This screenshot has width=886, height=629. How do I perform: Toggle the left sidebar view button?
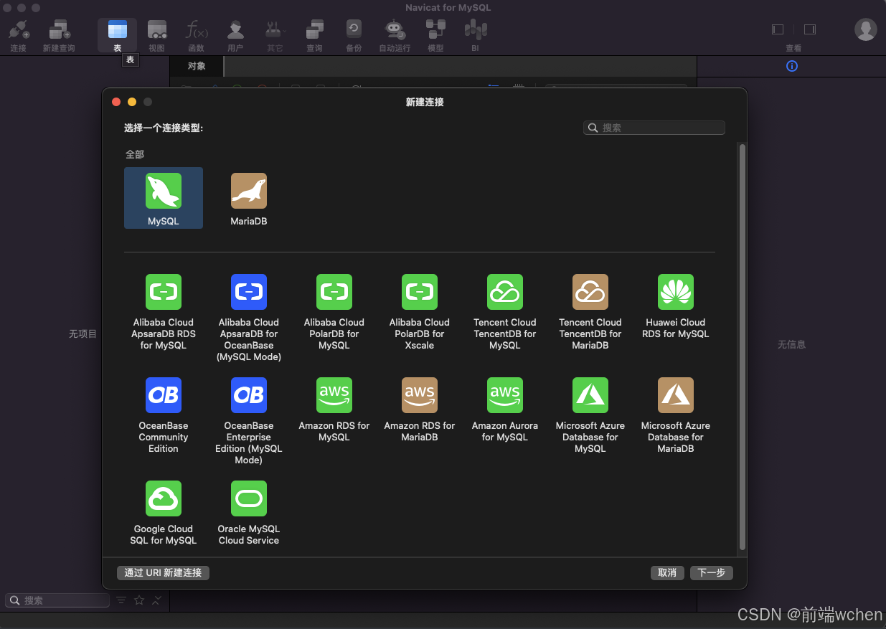coord(778,29)
